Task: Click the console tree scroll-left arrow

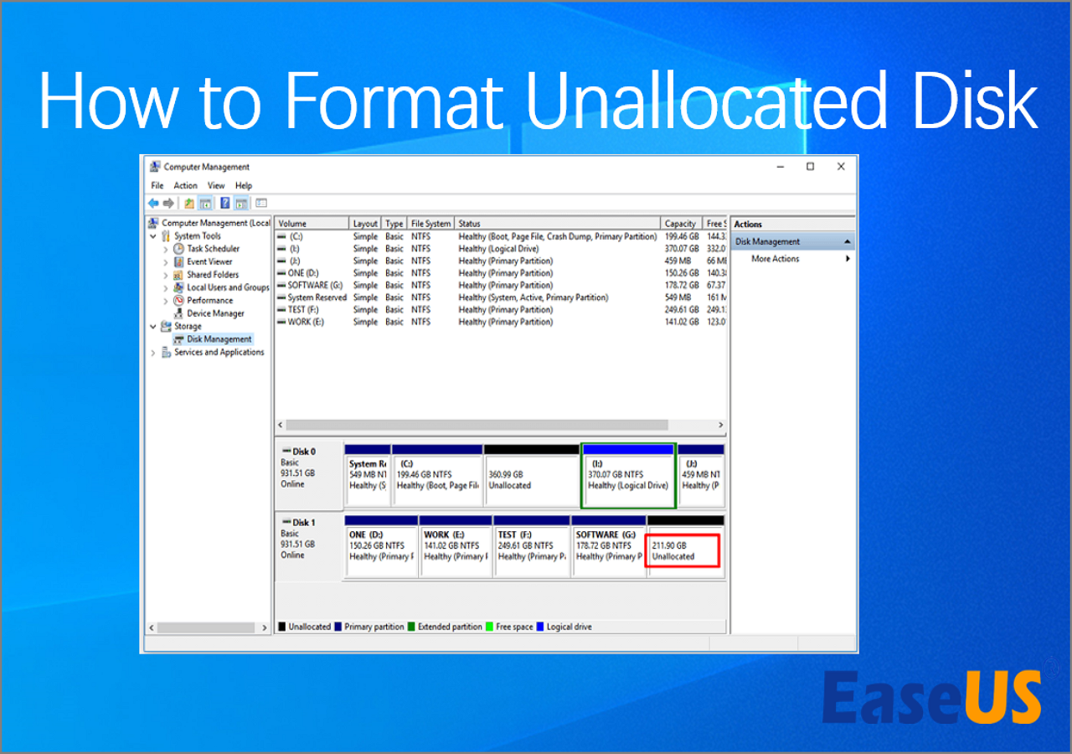Action: click(x=152, y=627)
